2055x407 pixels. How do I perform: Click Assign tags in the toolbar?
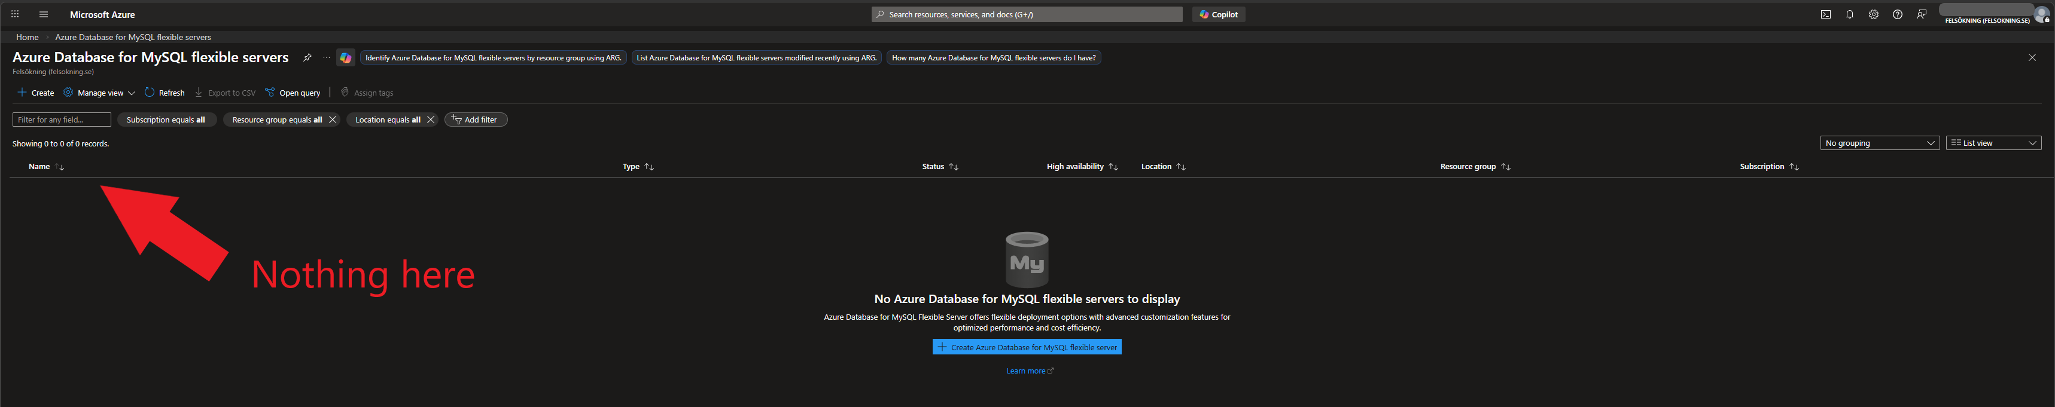[x=367, y=93]
